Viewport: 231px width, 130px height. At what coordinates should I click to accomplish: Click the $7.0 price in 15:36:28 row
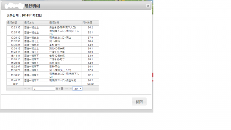point(90,70)
